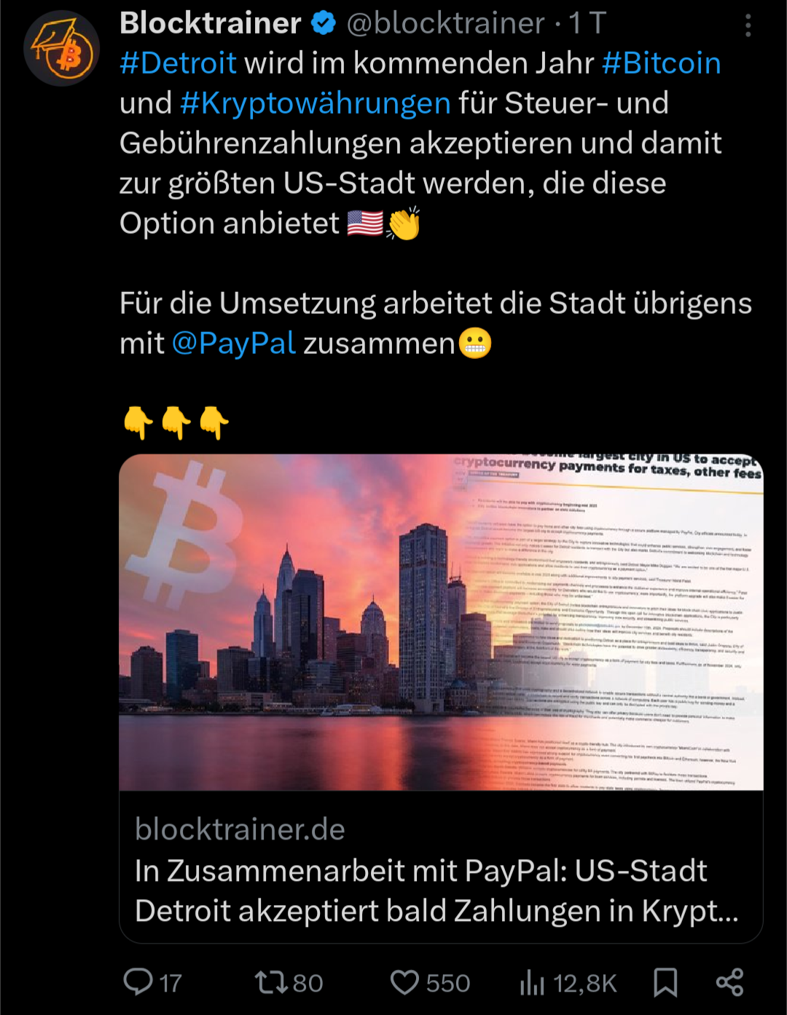Open the #Detroit hashtag
The height and width of the screenshot is (1015, 787).
coord(178,63)
